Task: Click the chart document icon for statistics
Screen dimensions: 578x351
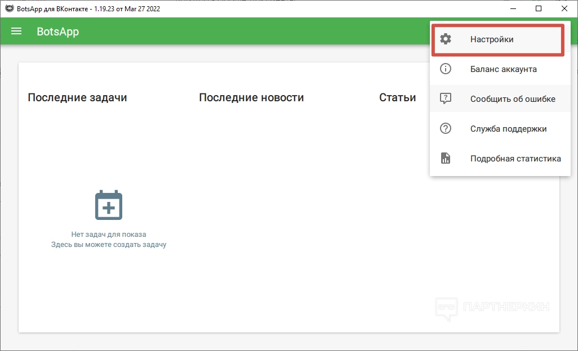Action: coord(446,158)
